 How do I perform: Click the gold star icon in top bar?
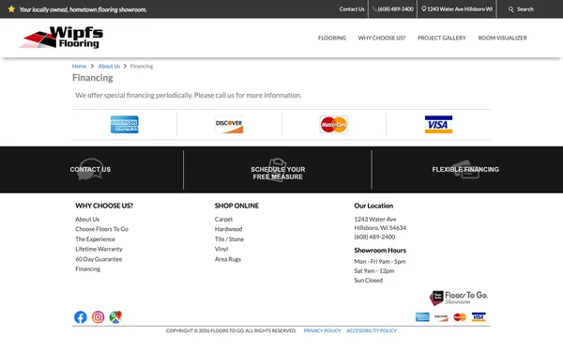(x=11, y=9)
